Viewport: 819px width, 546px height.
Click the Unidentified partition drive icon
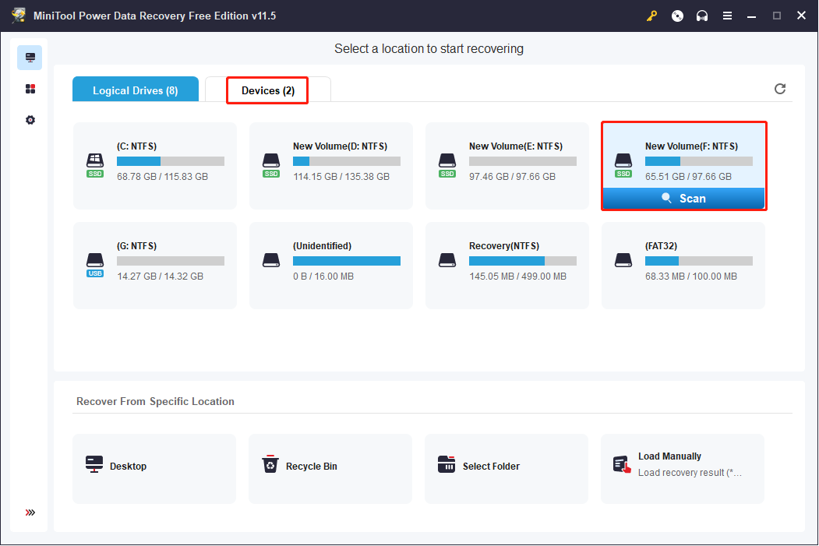(271, 260)
